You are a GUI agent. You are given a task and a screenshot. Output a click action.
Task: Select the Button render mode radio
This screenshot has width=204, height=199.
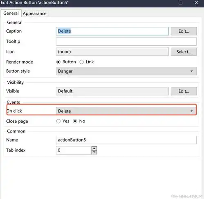click(x=58, y=62)
